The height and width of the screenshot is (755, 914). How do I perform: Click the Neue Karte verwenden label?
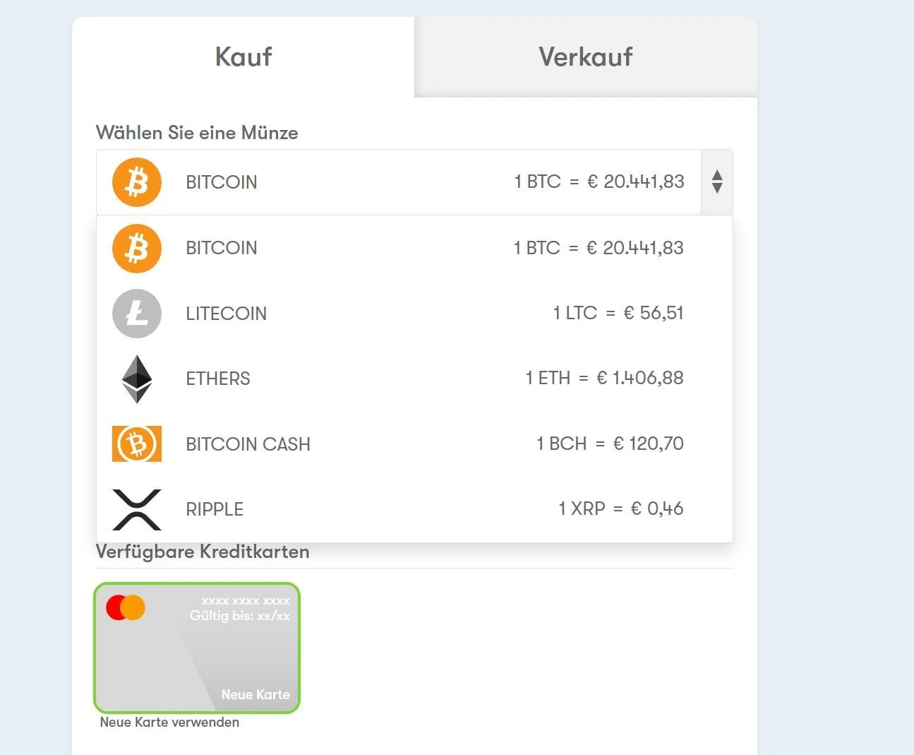(169, 723)
